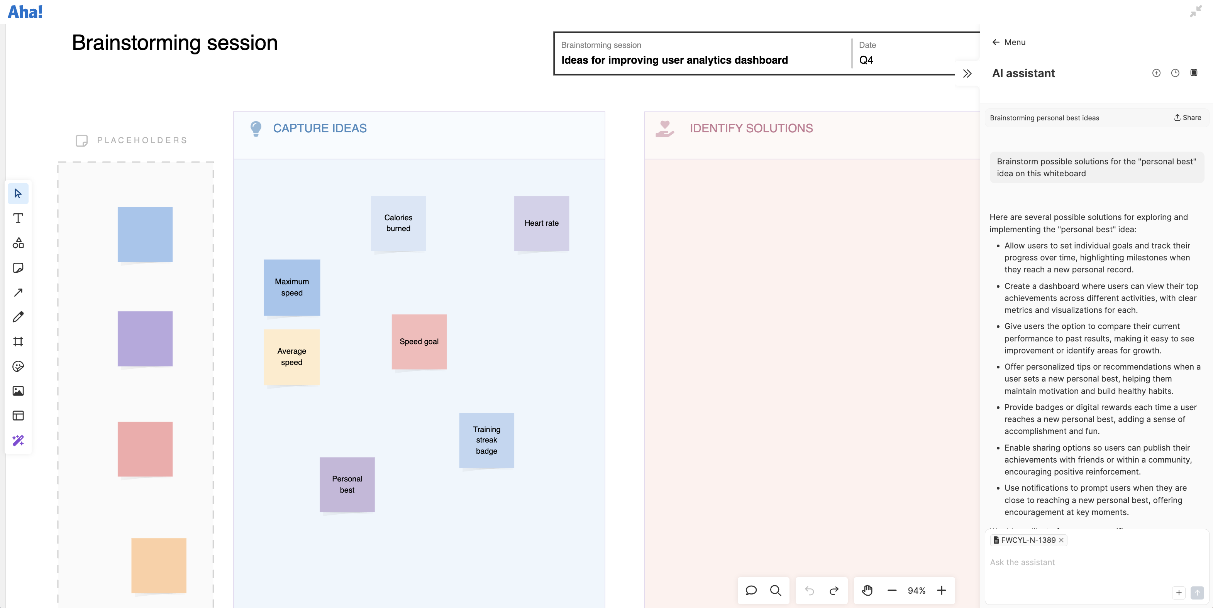Activate the AI magic wand tool
The width and height of the screenshot is (1213, 608).
coord(18,440)
